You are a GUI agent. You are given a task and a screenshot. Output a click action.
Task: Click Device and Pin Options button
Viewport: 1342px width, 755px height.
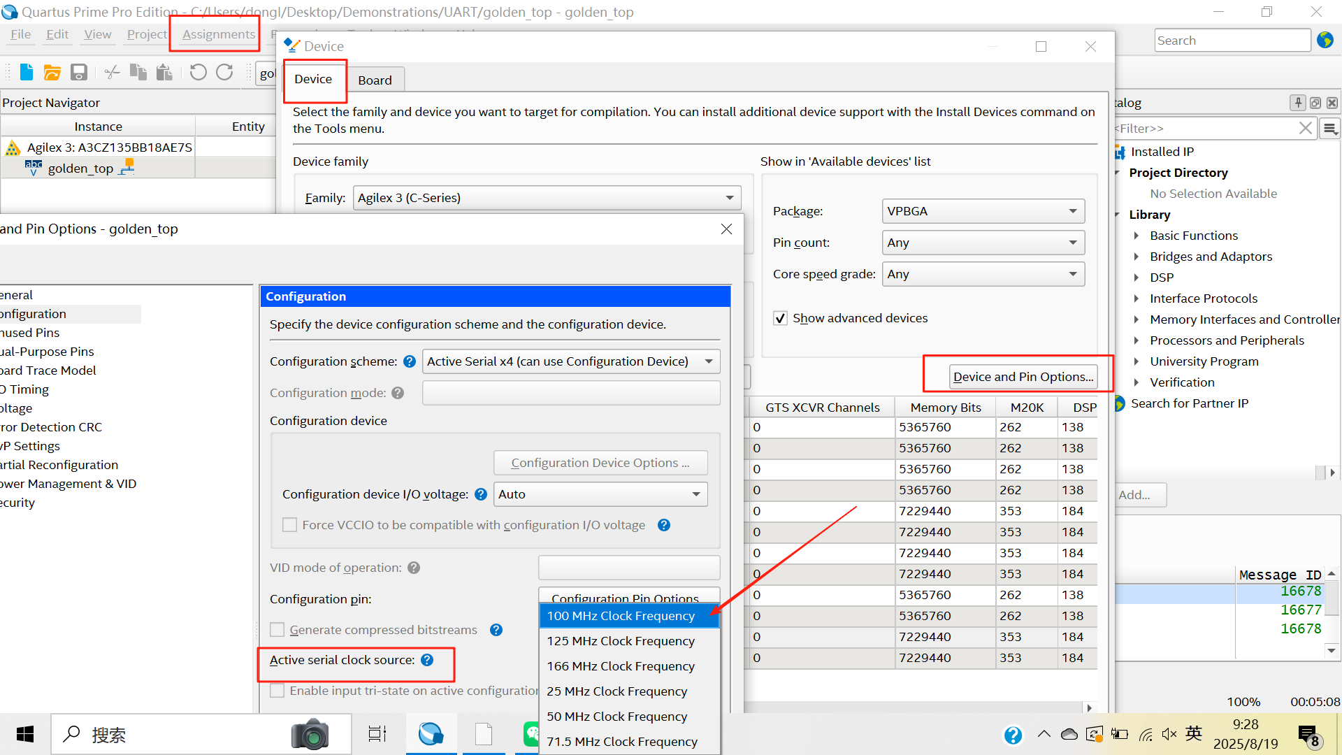click(x=1023, y=377)
